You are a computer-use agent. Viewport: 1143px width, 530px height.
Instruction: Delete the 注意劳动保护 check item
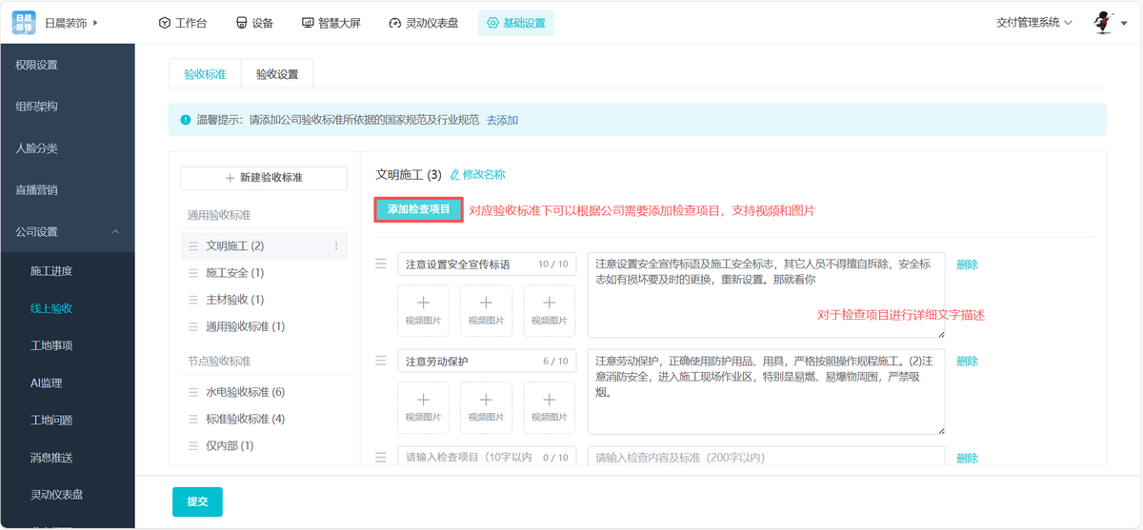coord(967,362)
